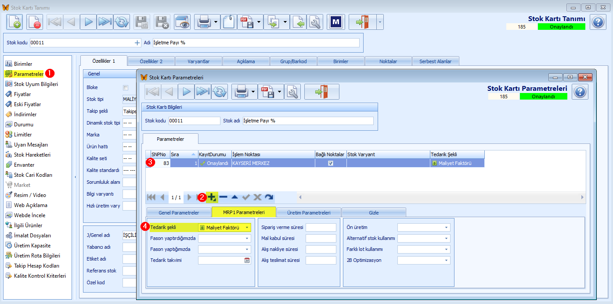Open the Tedarik şekli dropdown
Image resolution: width=613 pixels, height=304 pixels.
pyautogui.click(x=247, y=227)
